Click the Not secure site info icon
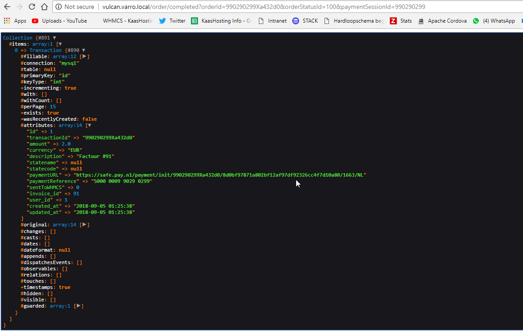The width and height of the screenshot is (523, 336). [59, 7]
